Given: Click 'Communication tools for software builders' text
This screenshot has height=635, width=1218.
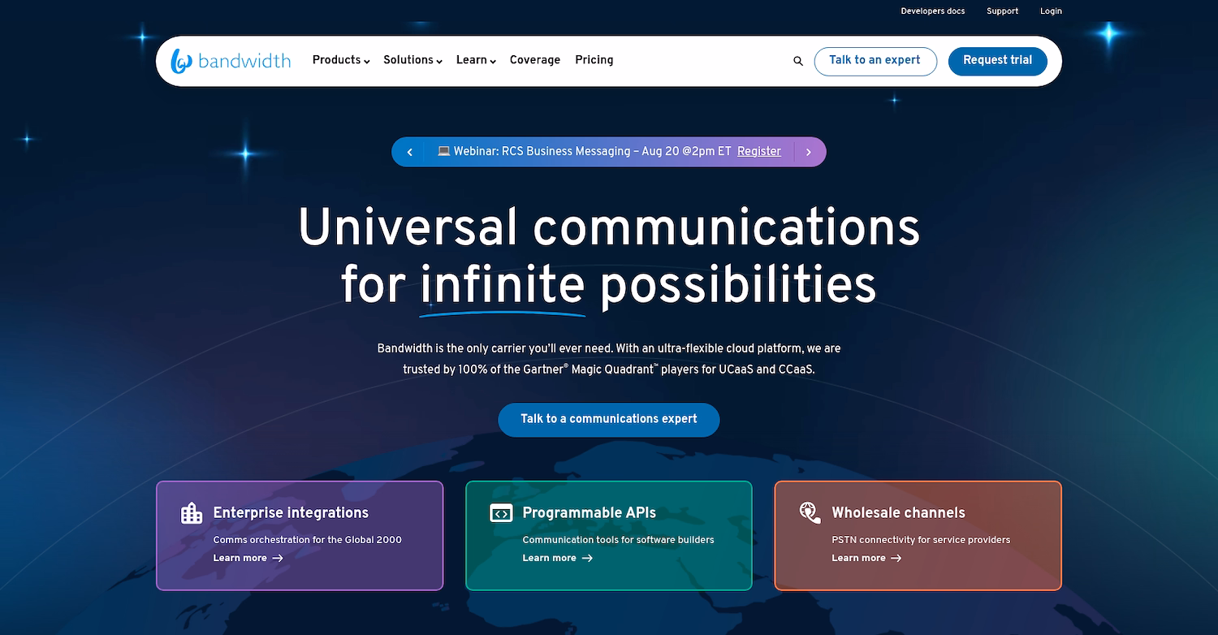Looking at the screenshot, I should (619, 540).
